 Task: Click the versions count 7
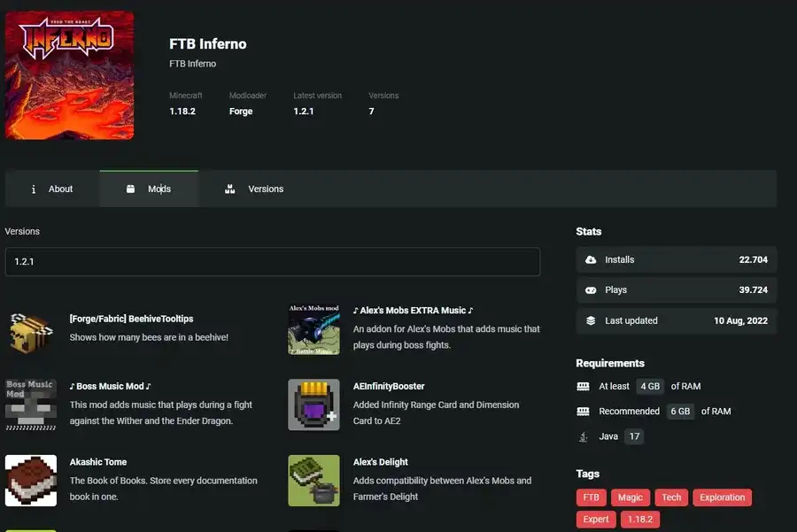click(x=372, y=112)
